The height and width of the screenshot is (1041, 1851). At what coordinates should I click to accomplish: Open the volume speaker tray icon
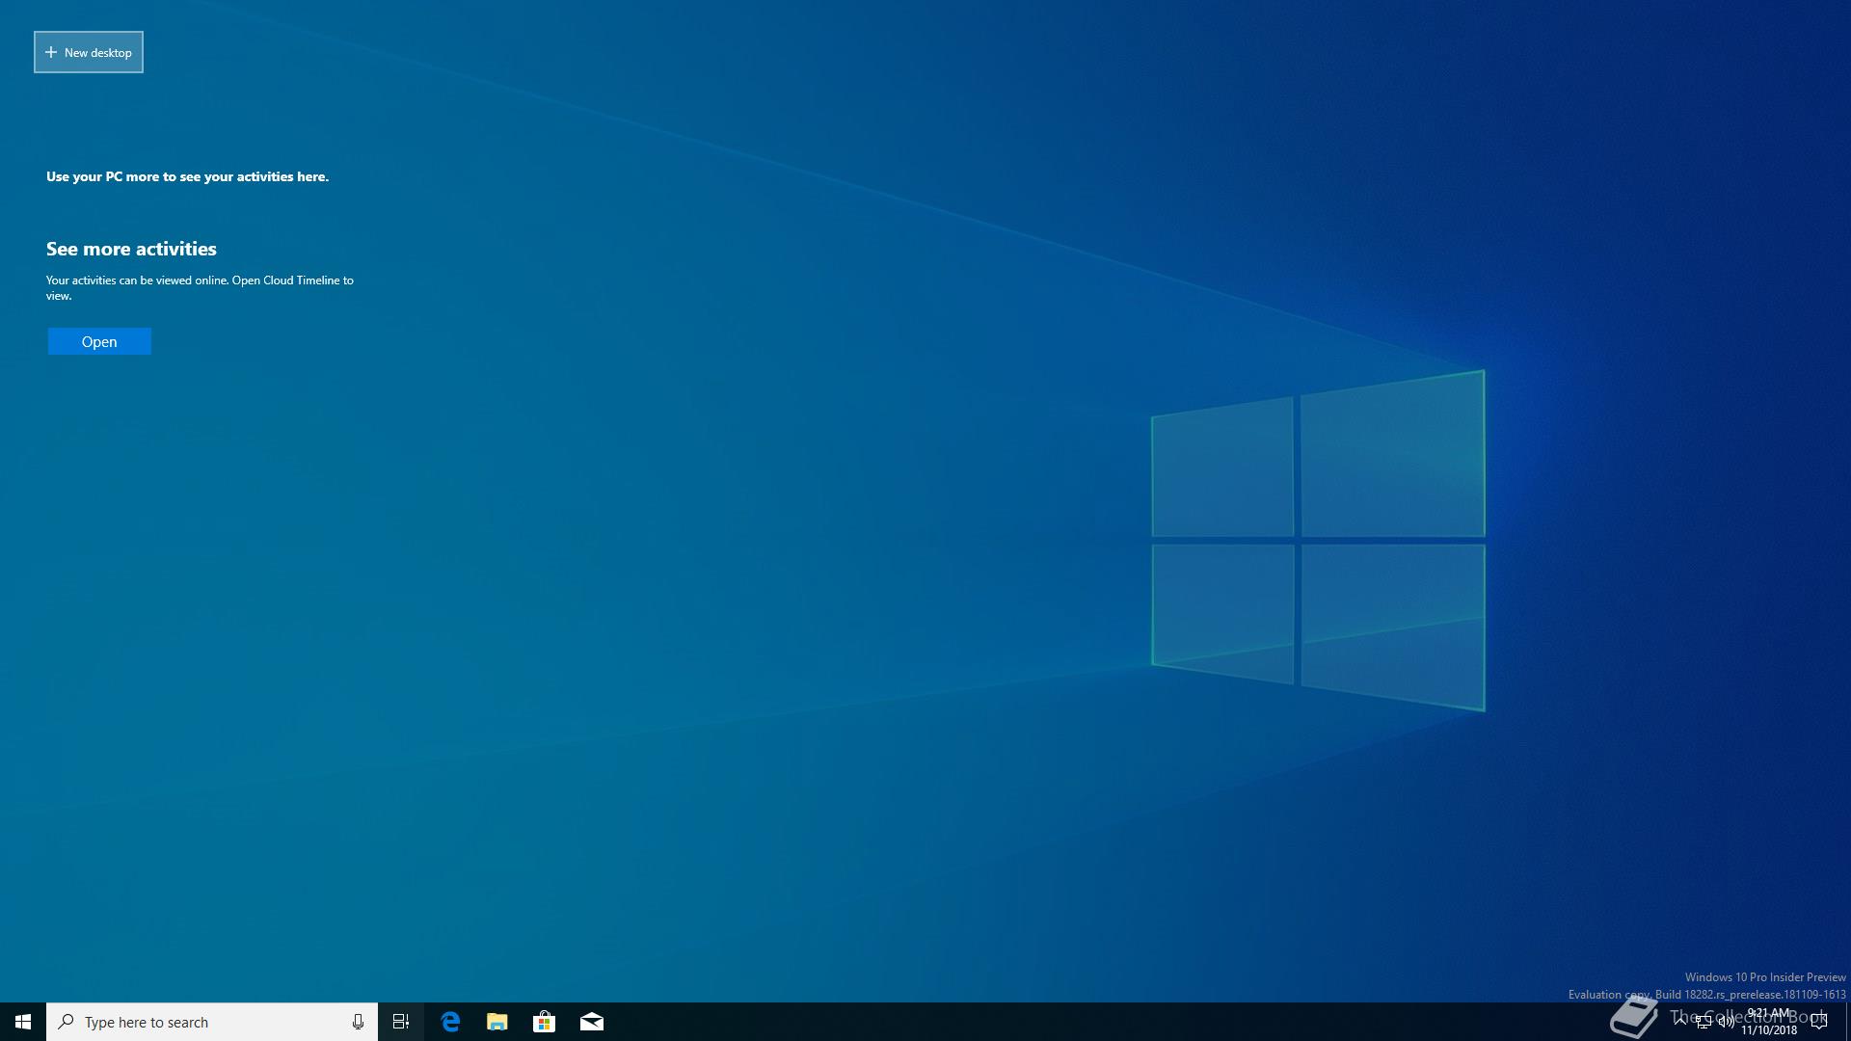[x=1727, y=1022]
